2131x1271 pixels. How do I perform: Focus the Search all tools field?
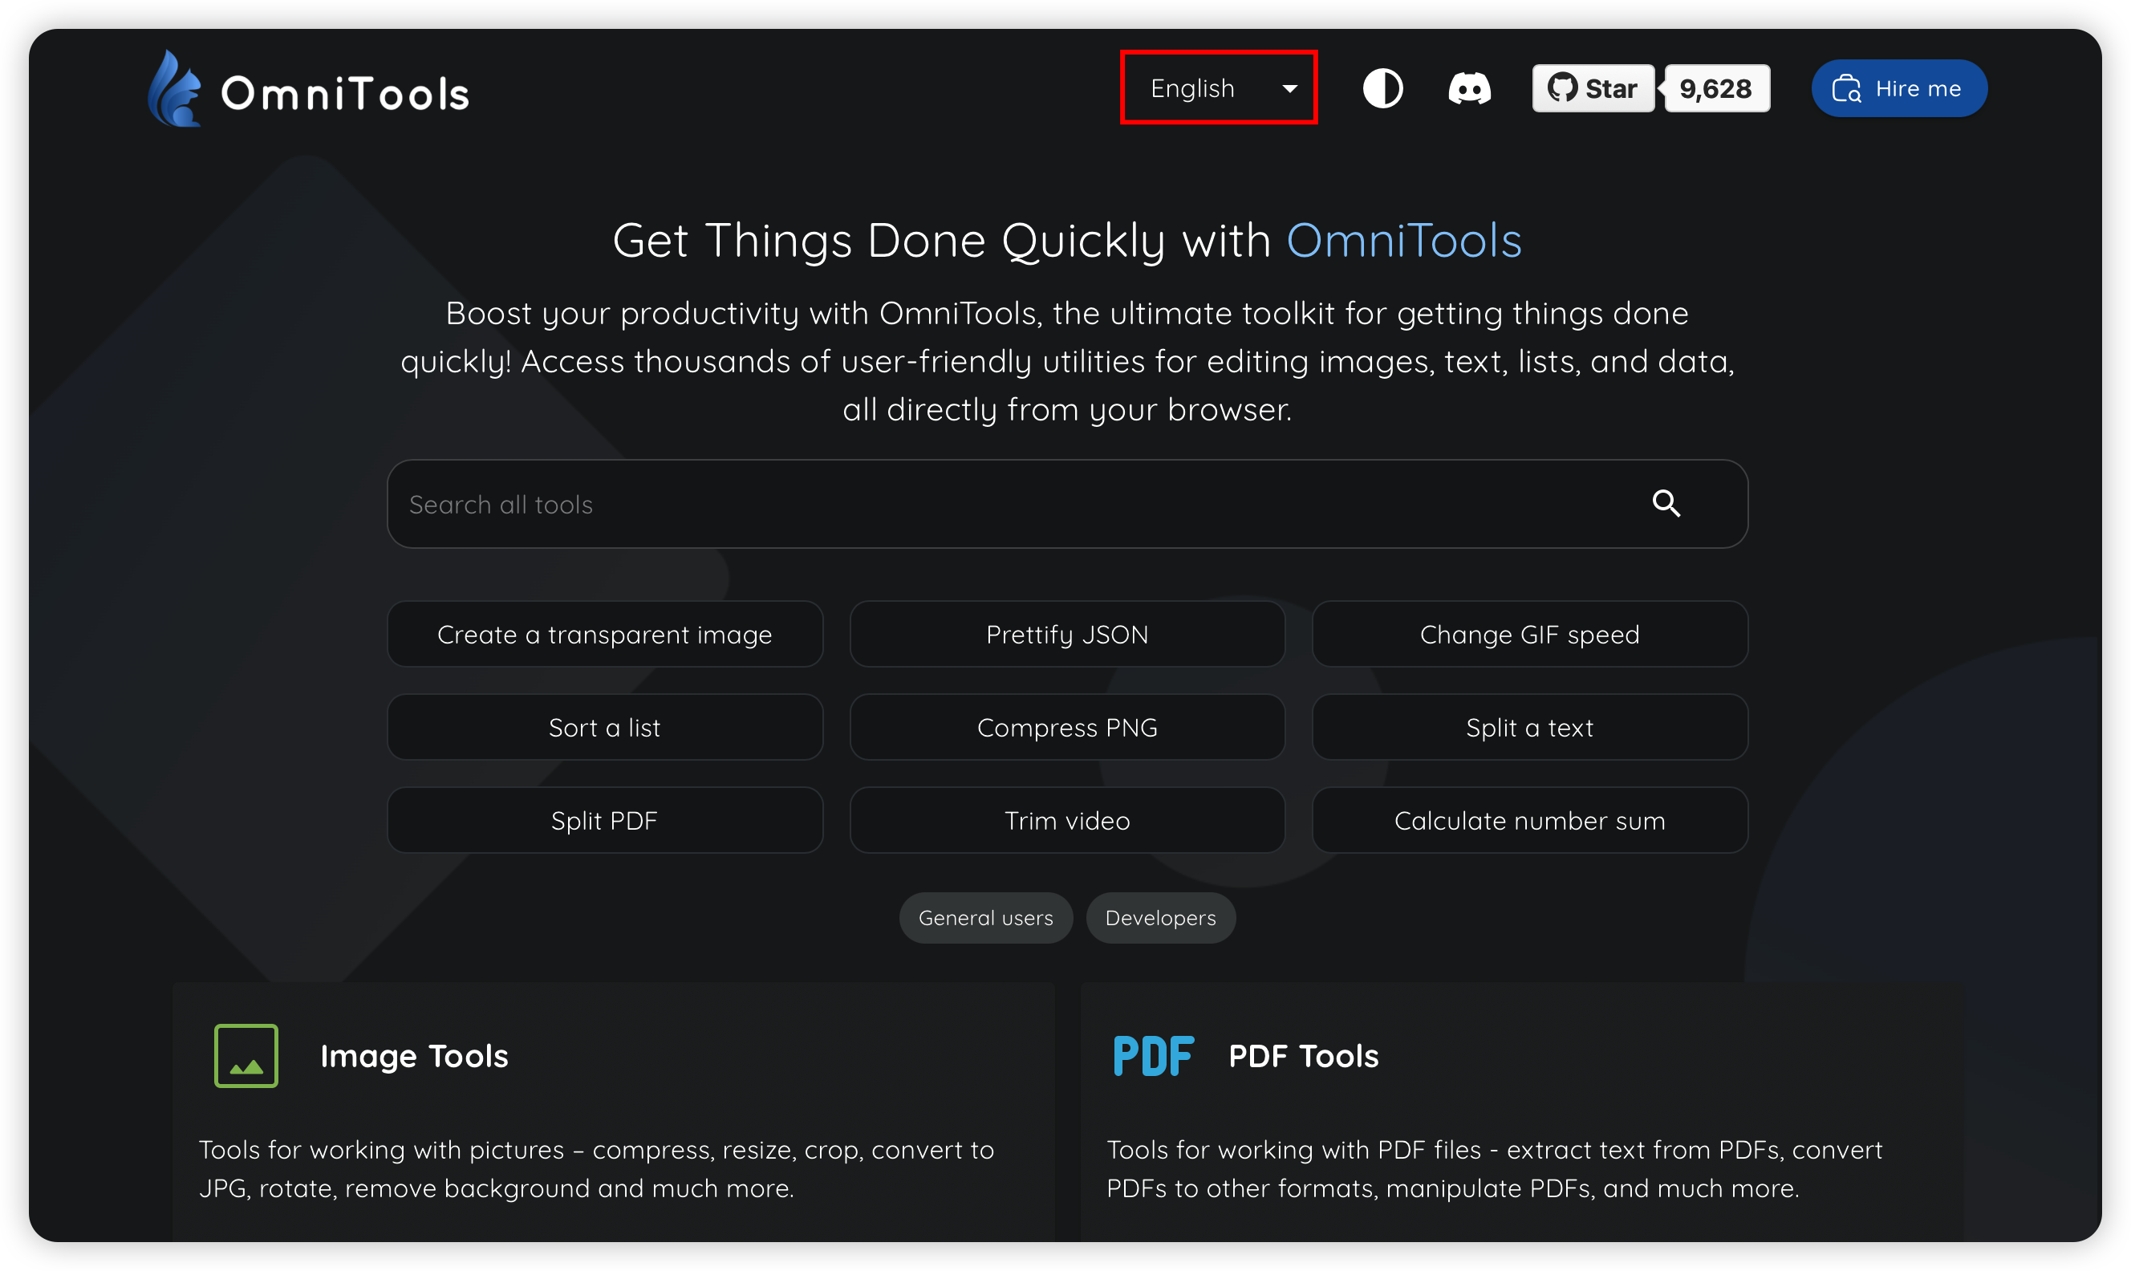click(1066, 504)
